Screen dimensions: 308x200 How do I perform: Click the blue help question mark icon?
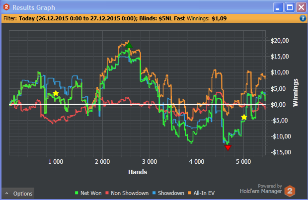click(x=303, y=18)
